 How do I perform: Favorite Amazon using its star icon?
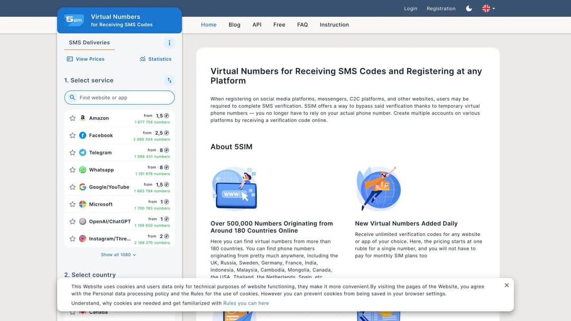pyautogui.click(x=72, y=118)
